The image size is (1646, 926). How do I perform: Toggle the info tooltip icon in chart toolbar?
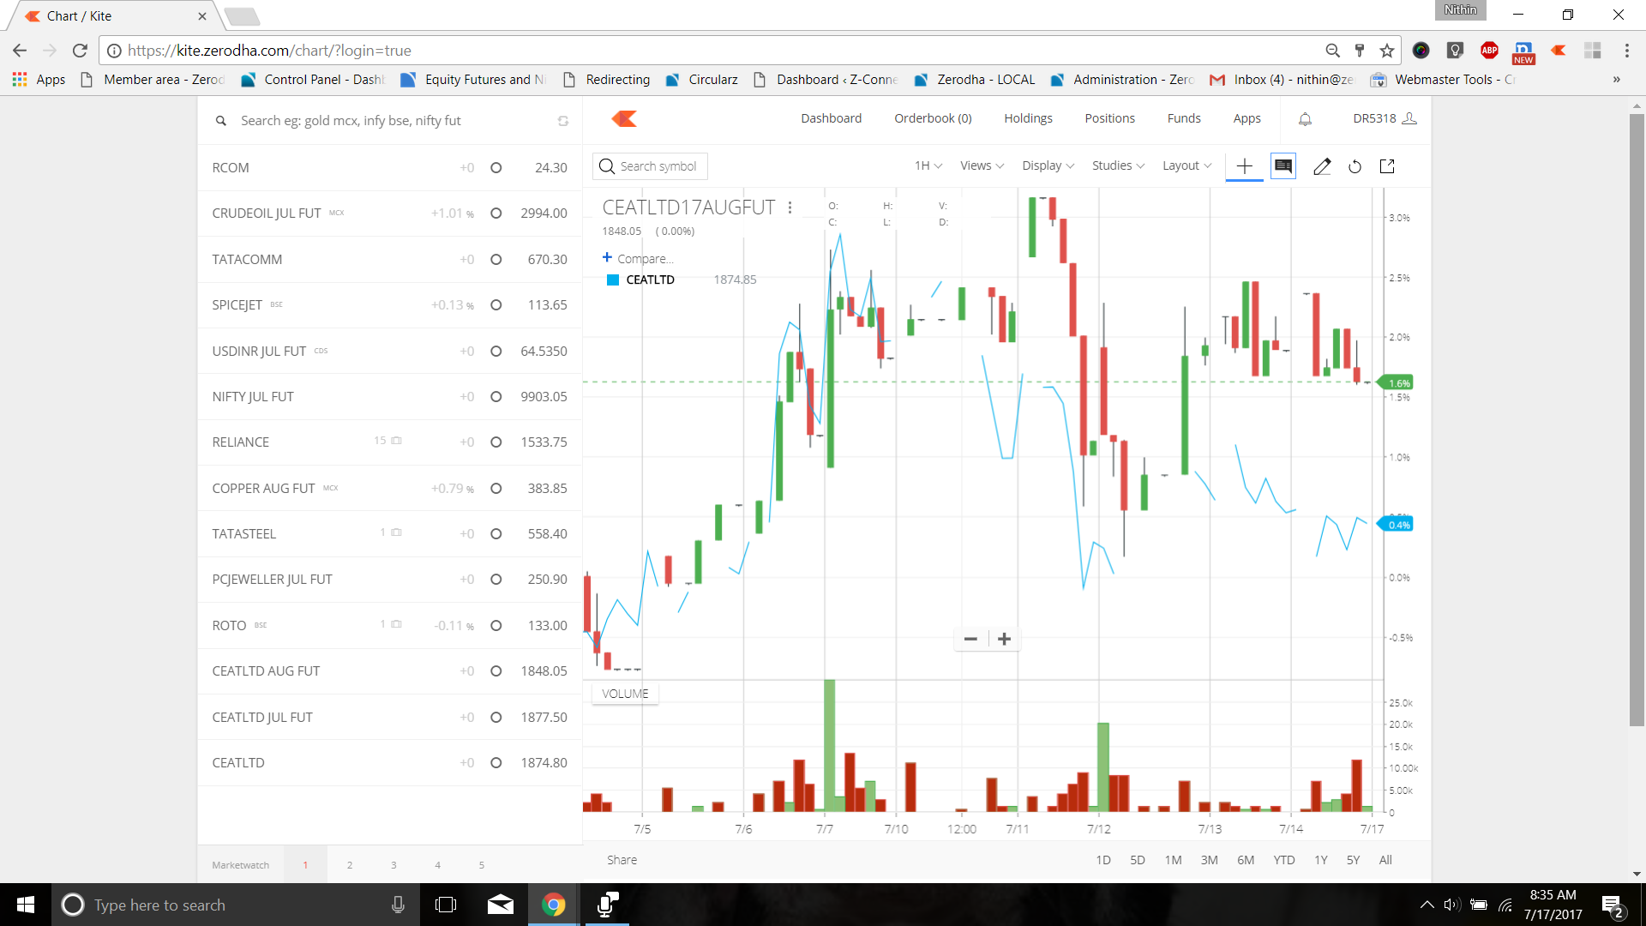pyautogui.click(x=1283, y=166)
